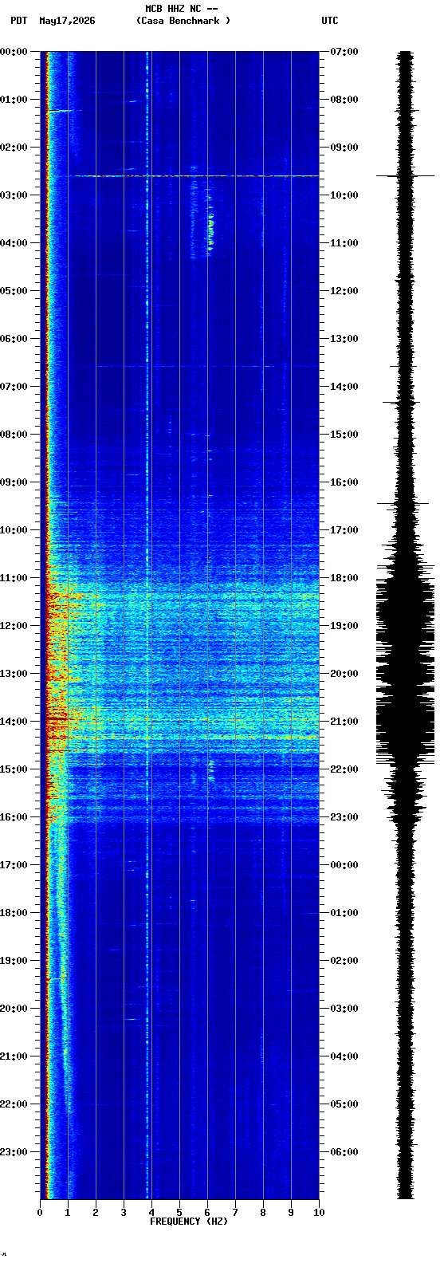
Task: Click the 06:00 UTC time label
Action: click(344, 1152)
